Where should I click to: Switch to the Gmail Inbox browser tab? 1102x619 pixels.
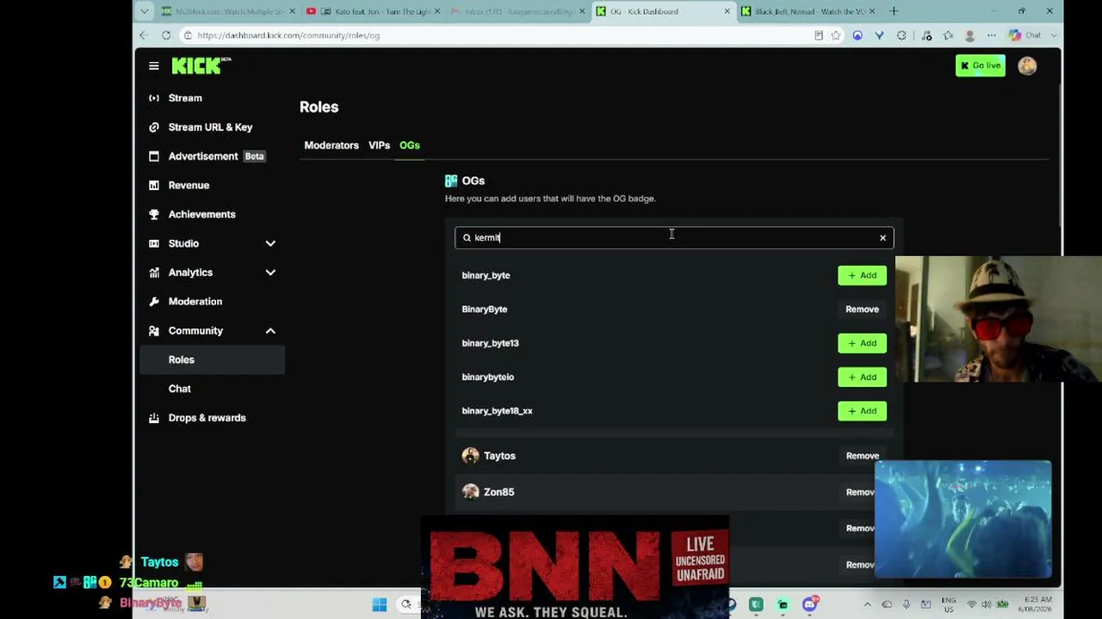pyautogui.click(x=519, y=11)
